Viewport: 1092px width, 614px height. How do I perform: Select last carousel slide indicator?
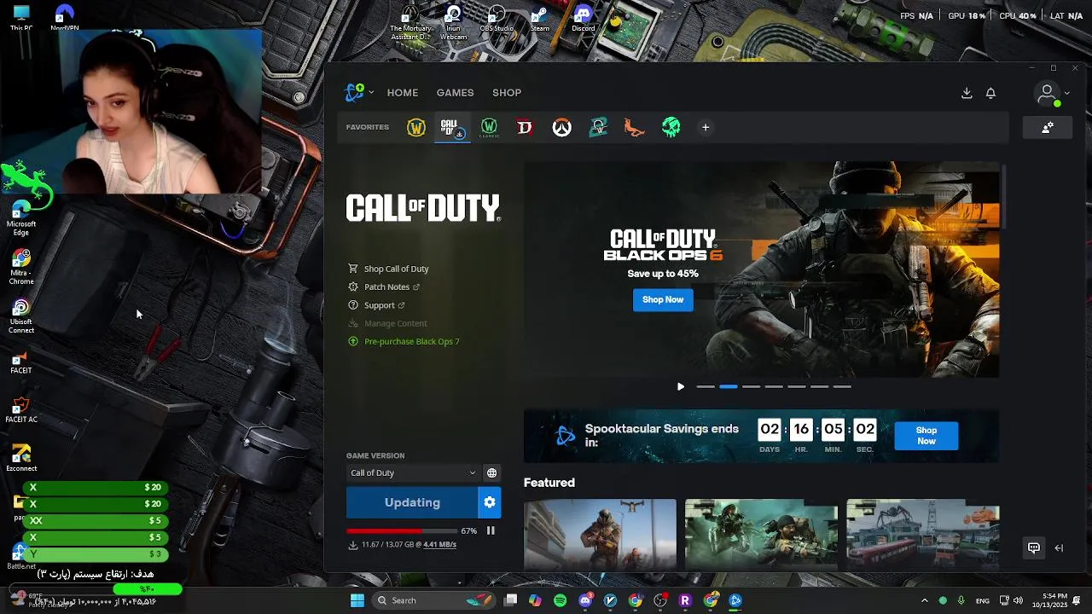tap(842, 386)
